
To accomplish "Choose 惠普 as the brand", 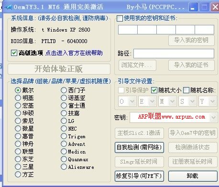I will click(18, 136).
